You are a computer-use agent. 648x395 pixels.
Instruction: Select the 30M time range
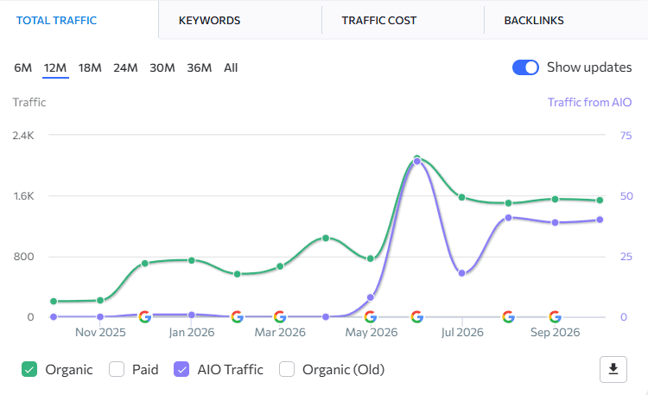[162, 67]
